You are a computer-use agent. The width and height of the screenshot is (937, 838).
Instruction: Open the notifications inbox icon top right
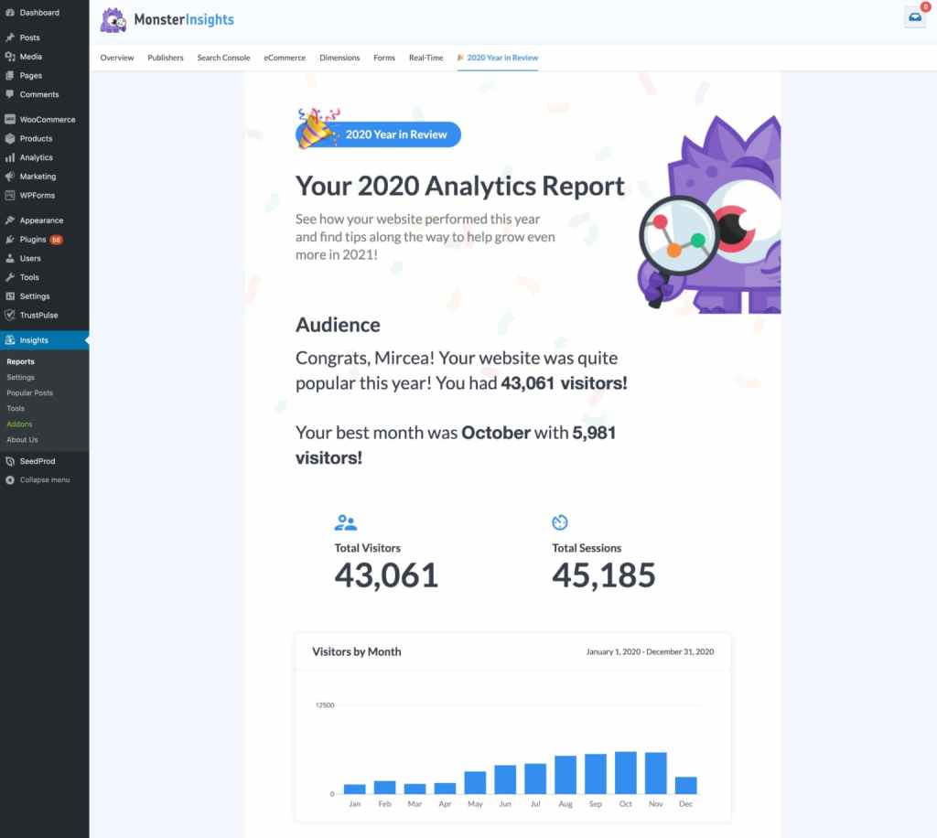tap(914, 16)
